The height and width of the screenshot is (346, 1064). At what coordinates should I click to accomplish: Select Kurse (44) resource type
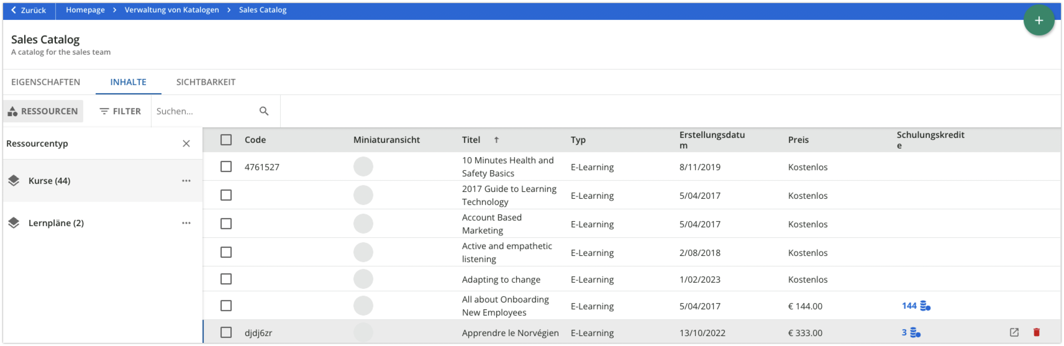(102, 181)
